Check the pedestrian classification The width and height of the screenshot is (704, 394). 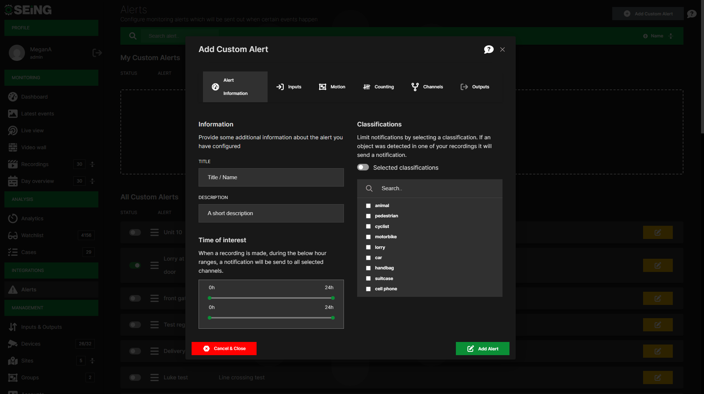click(x=368, y=216)
